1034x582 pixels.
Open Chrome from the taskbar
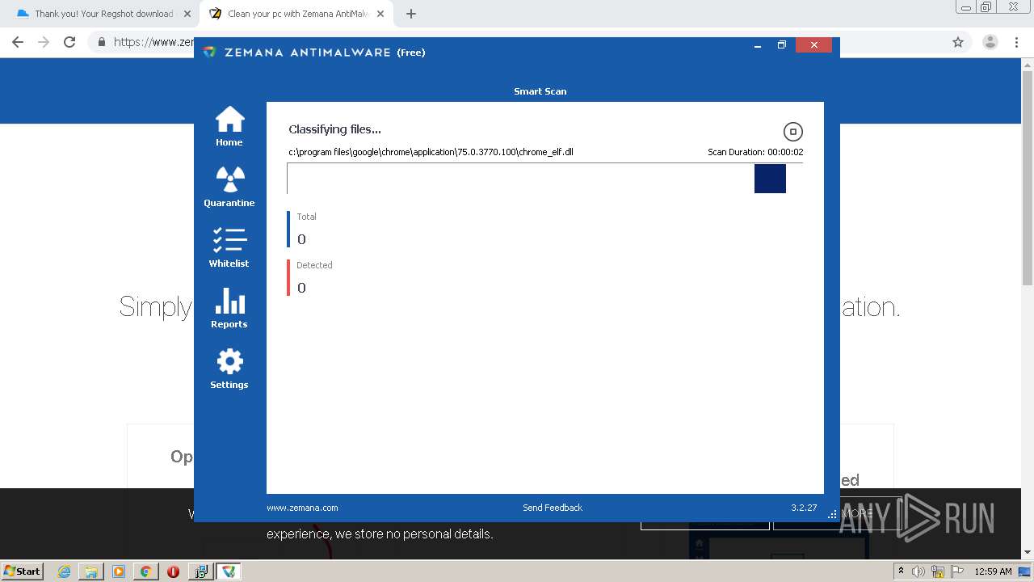[145, 571]
